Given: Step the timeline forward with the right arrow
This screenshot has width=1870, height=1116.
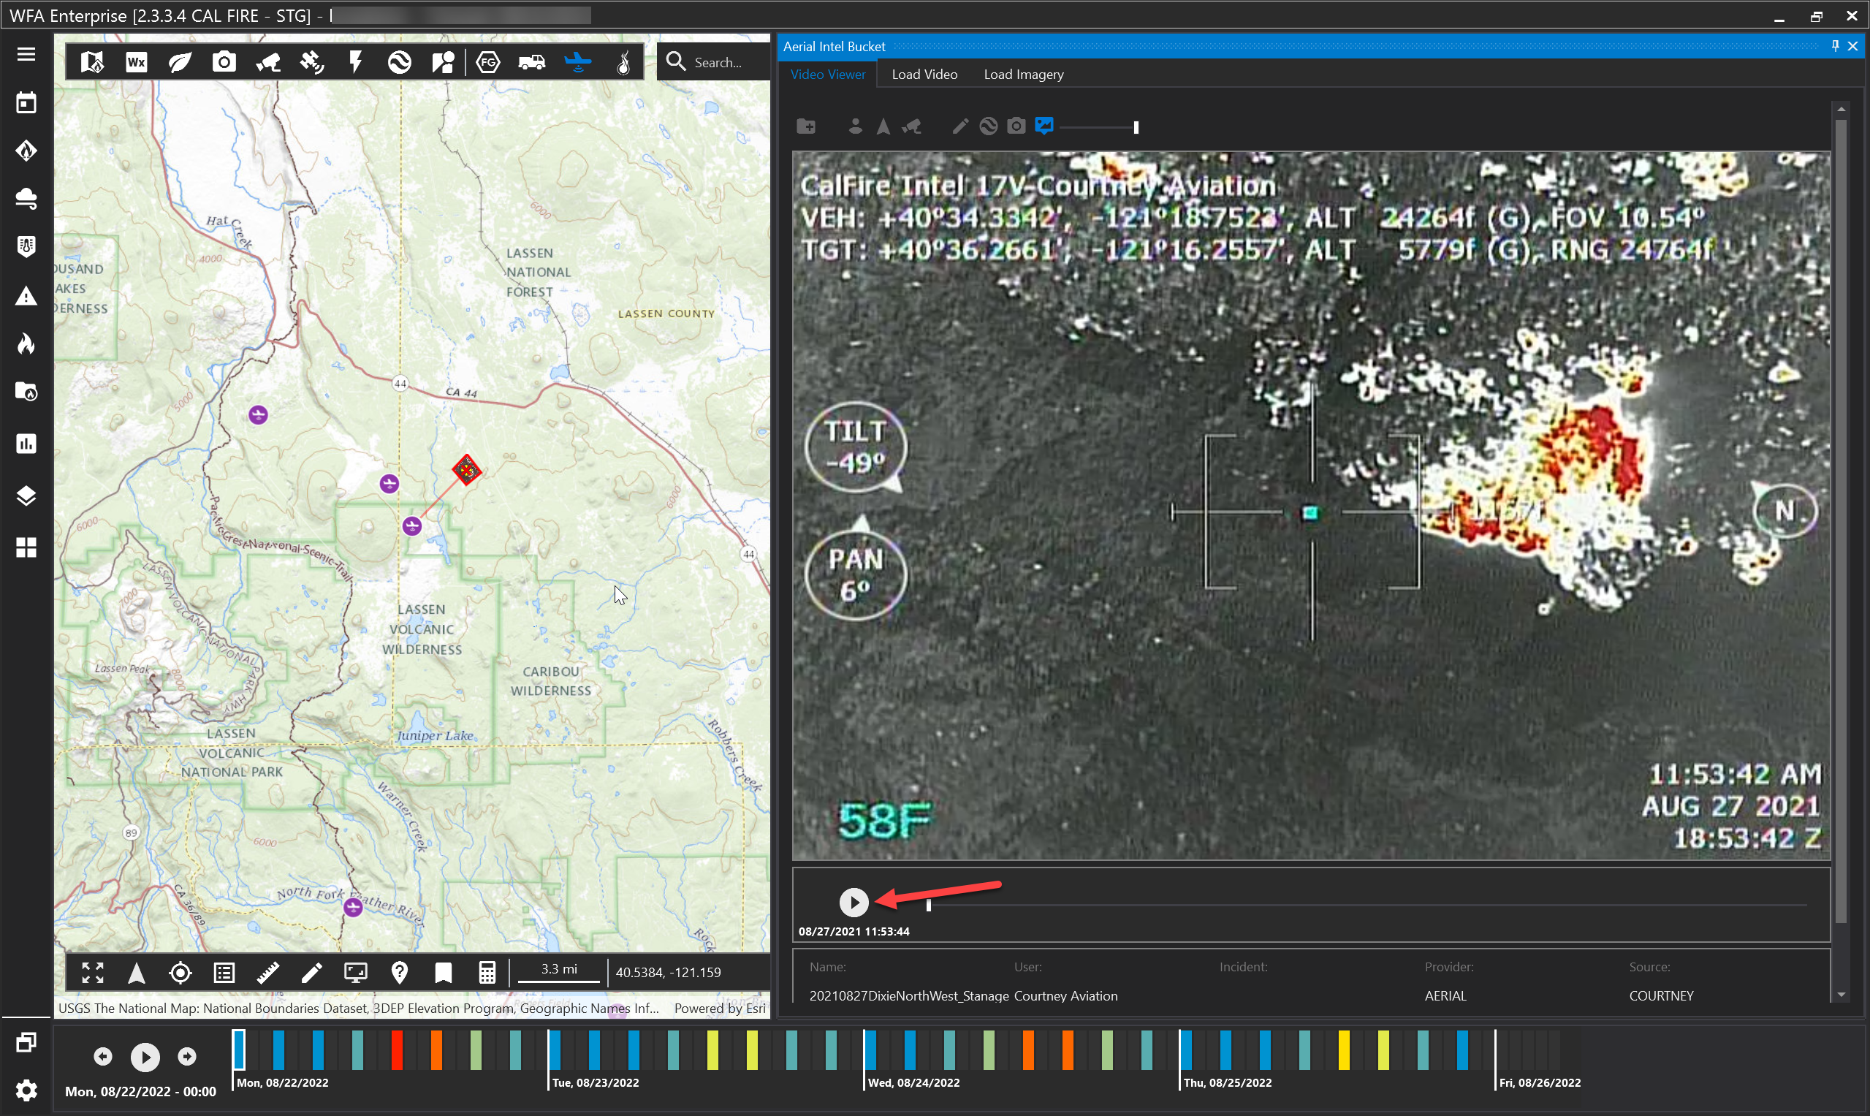Looking at the screenshot, I should 187,1057.
